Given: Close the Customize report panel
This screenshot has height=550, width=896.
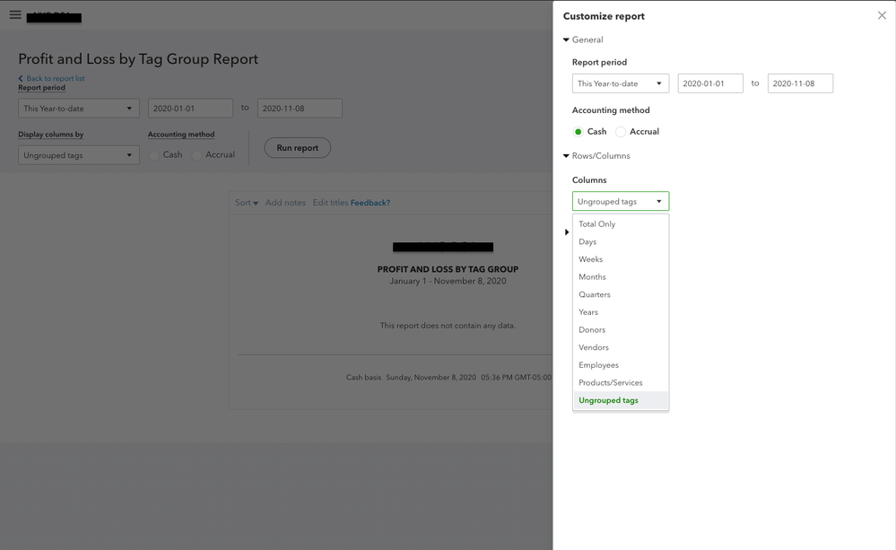Looking at the screenshot, I should (882, 15).
